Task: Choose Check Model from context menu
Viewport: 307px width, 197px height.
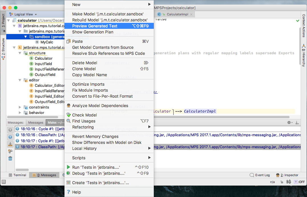Action: click(x=84, y=115)
